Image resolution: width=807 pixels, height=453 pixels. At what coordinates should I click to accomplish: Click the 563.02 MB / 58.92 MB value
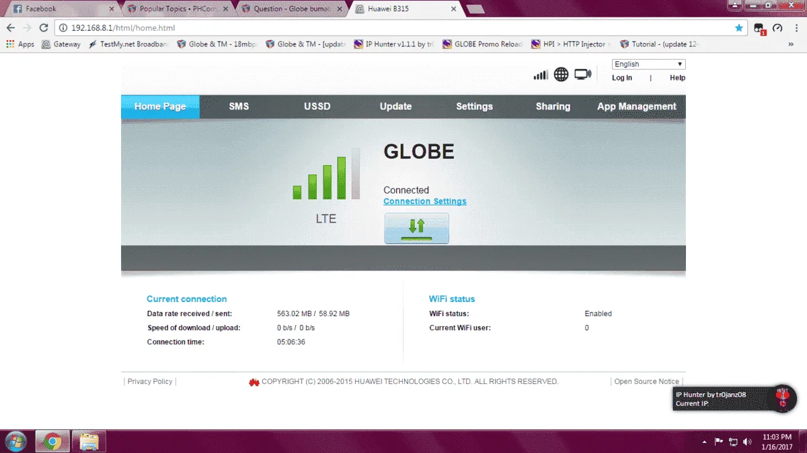(x=313, y=313)
